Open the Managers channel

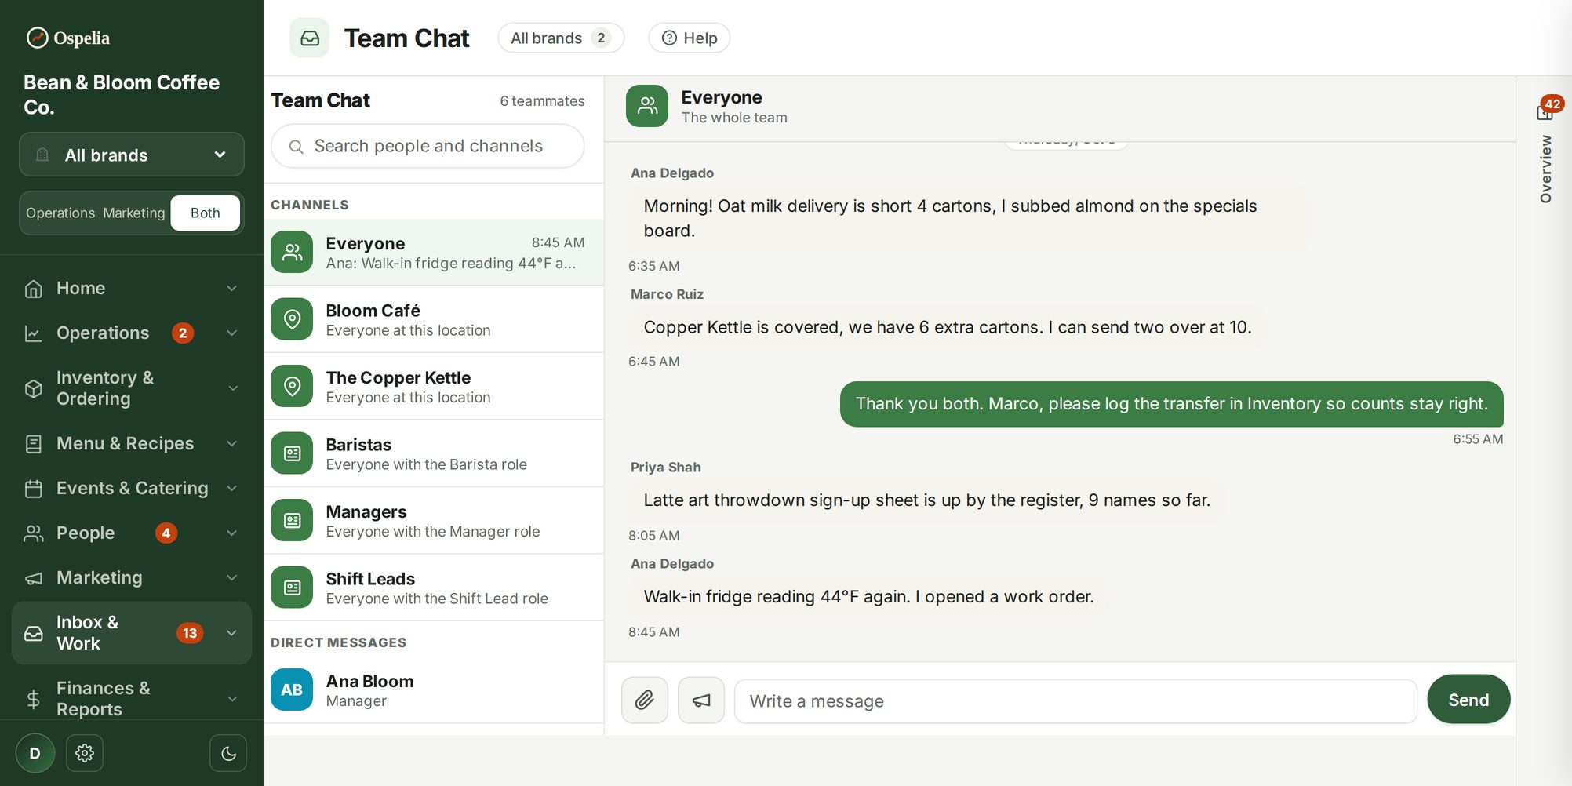[x=434, y=520]
